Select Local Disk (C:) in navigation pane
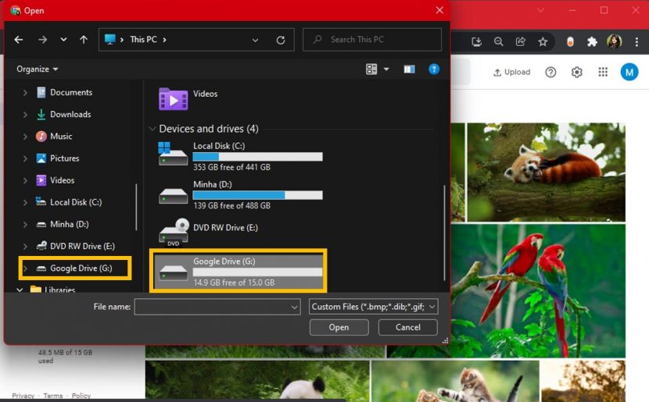This screenshot has height=402, width=649. [x=76, y=202]
